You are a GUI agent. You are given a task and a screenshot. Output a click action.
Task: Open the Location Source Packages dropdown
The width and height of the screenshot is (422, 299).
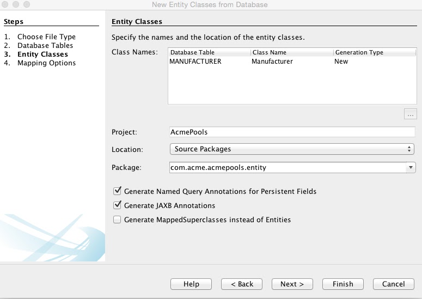pyautogui.click(x=292, y=149)
